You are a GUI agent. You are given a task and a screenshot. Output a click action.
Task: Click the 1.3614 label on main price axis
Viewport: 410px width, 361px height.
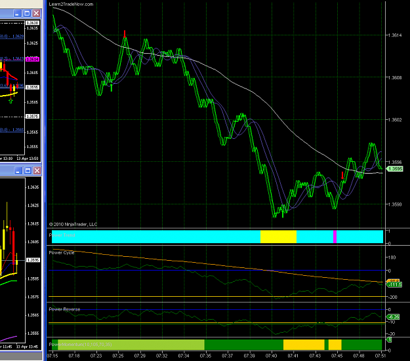(x=395, y=35)
